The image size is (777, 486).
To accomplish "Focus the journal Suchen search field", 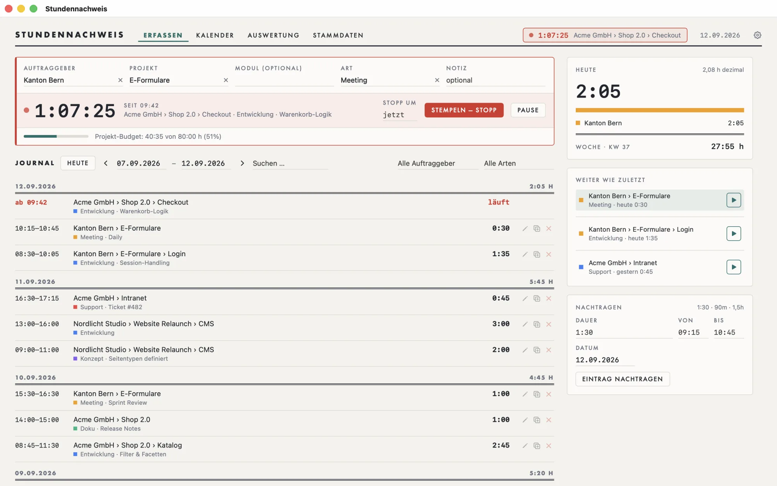I will [x=290, y=163].
